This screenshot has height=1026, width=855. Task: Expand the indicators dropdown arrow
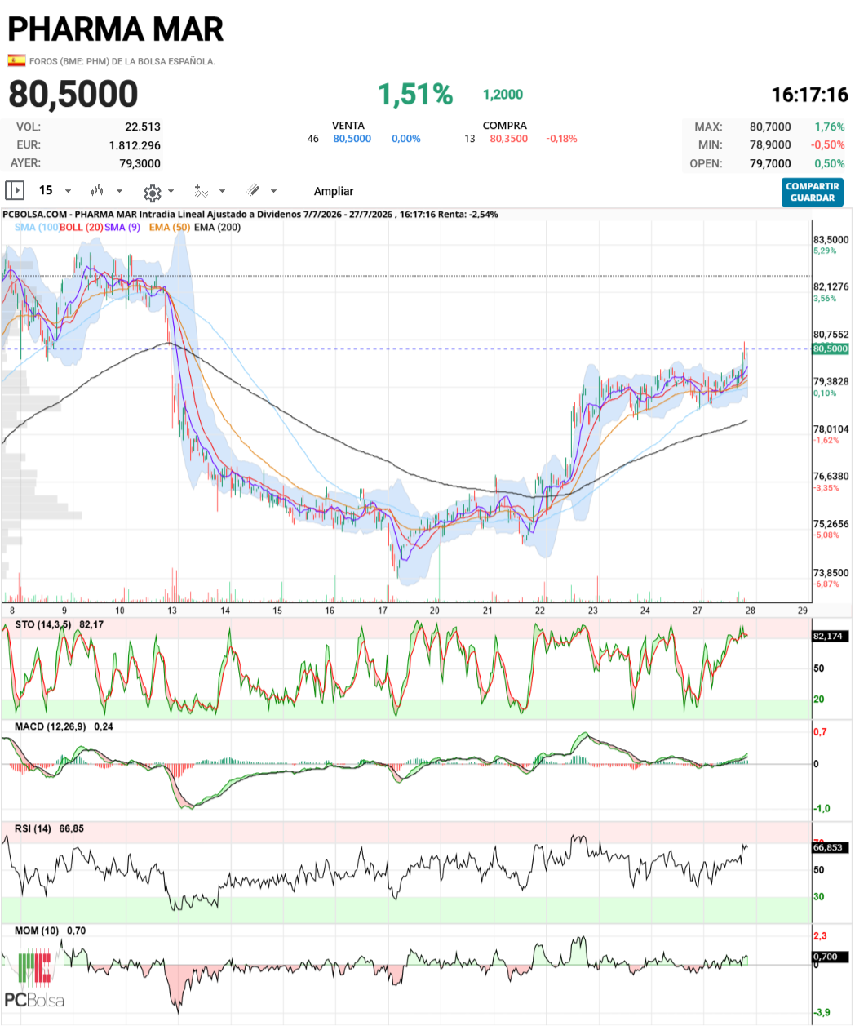[222, 191]
